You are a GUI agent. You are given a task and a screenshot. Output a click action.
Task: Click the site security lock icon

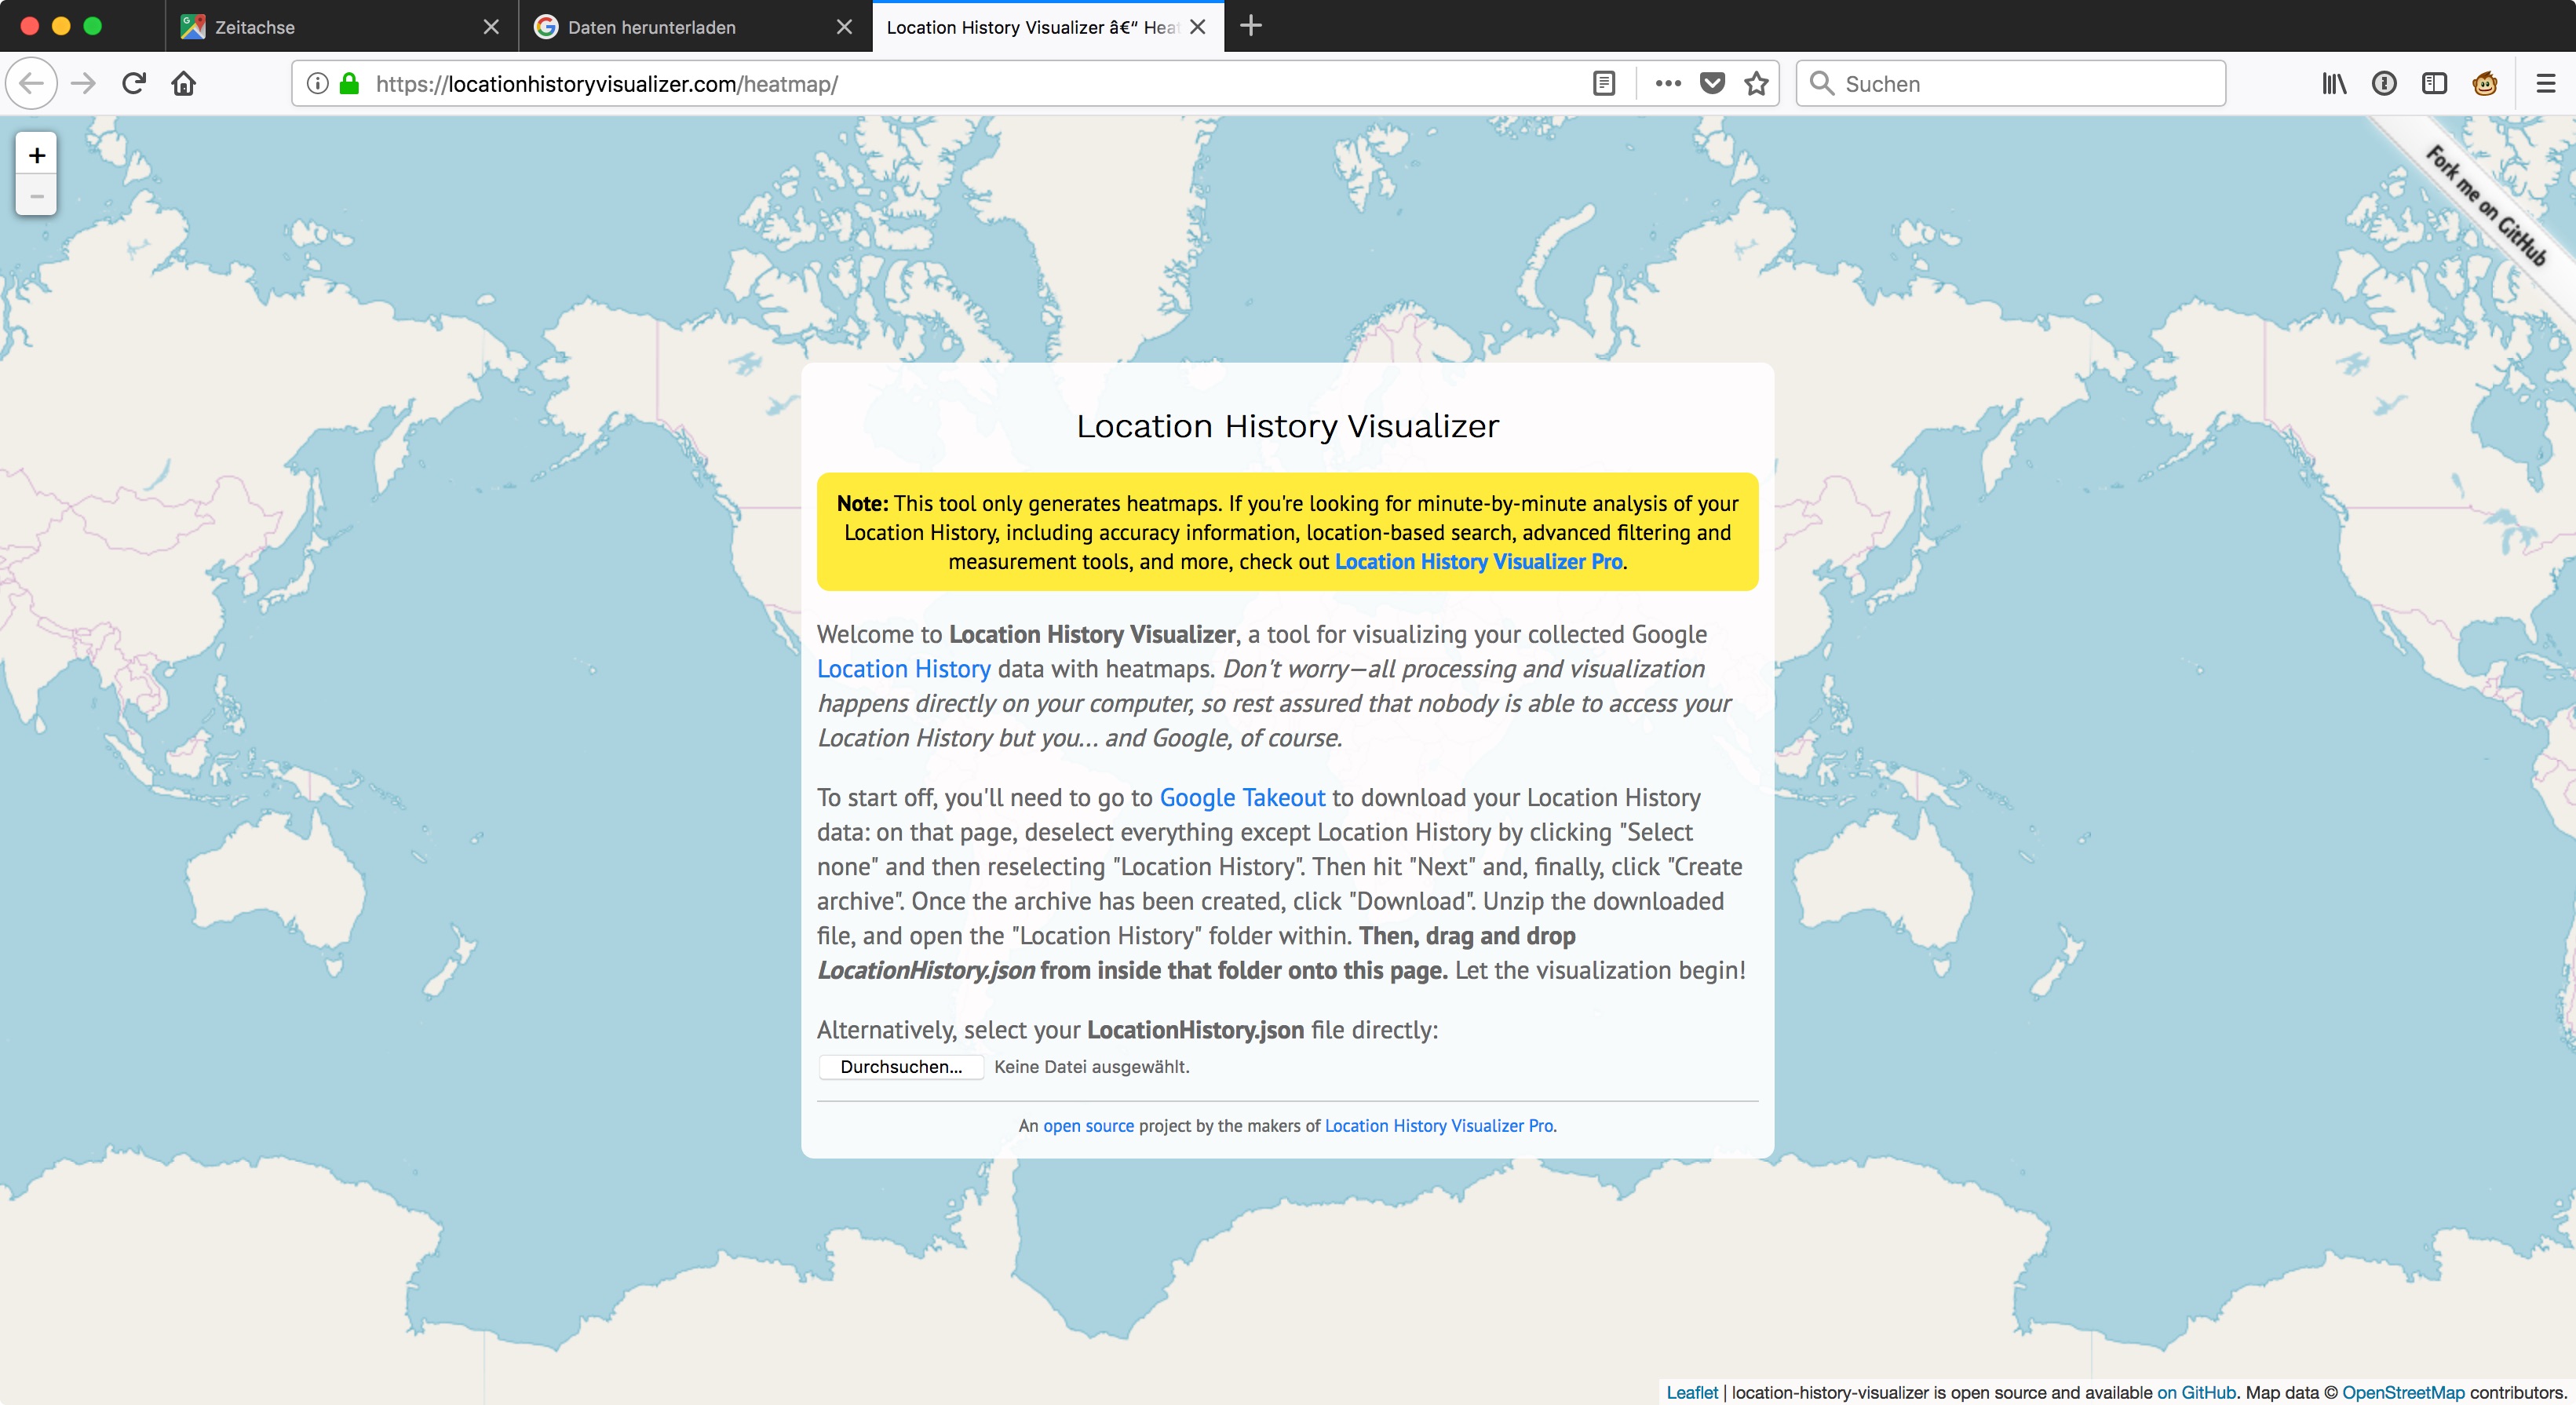[x=349, y=83]
